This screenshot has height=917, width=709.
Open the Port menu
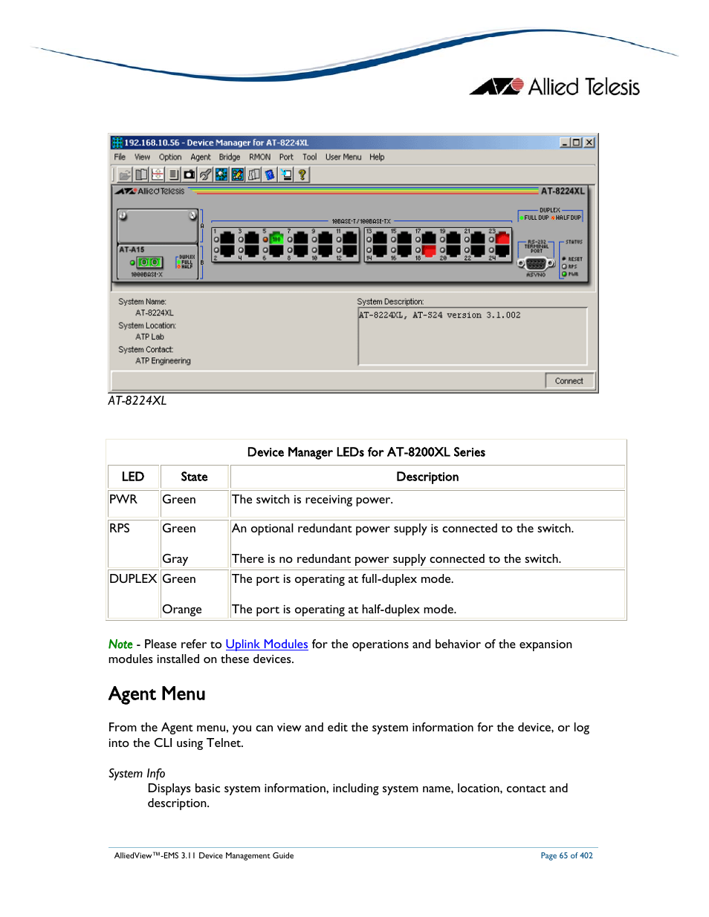287,157
